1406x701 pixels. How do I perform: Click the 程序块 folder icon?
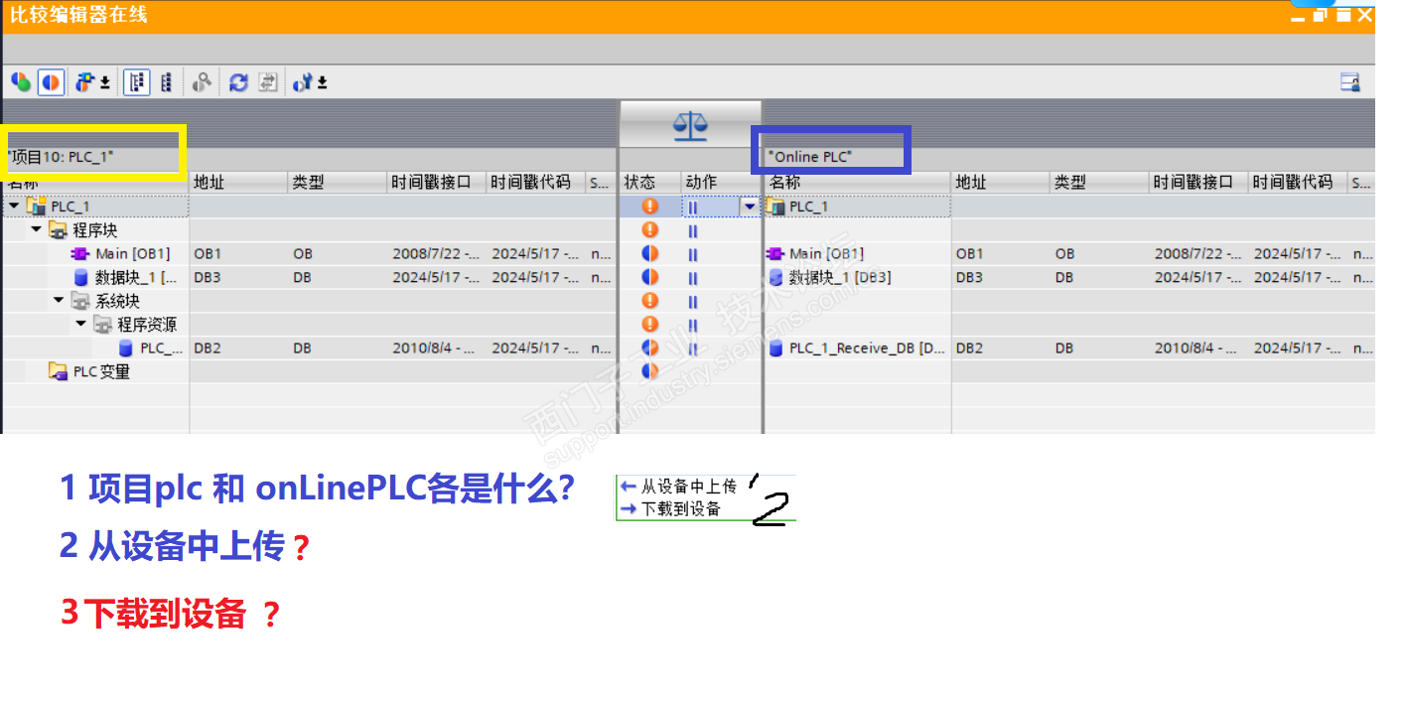click(x=58, y=230)
